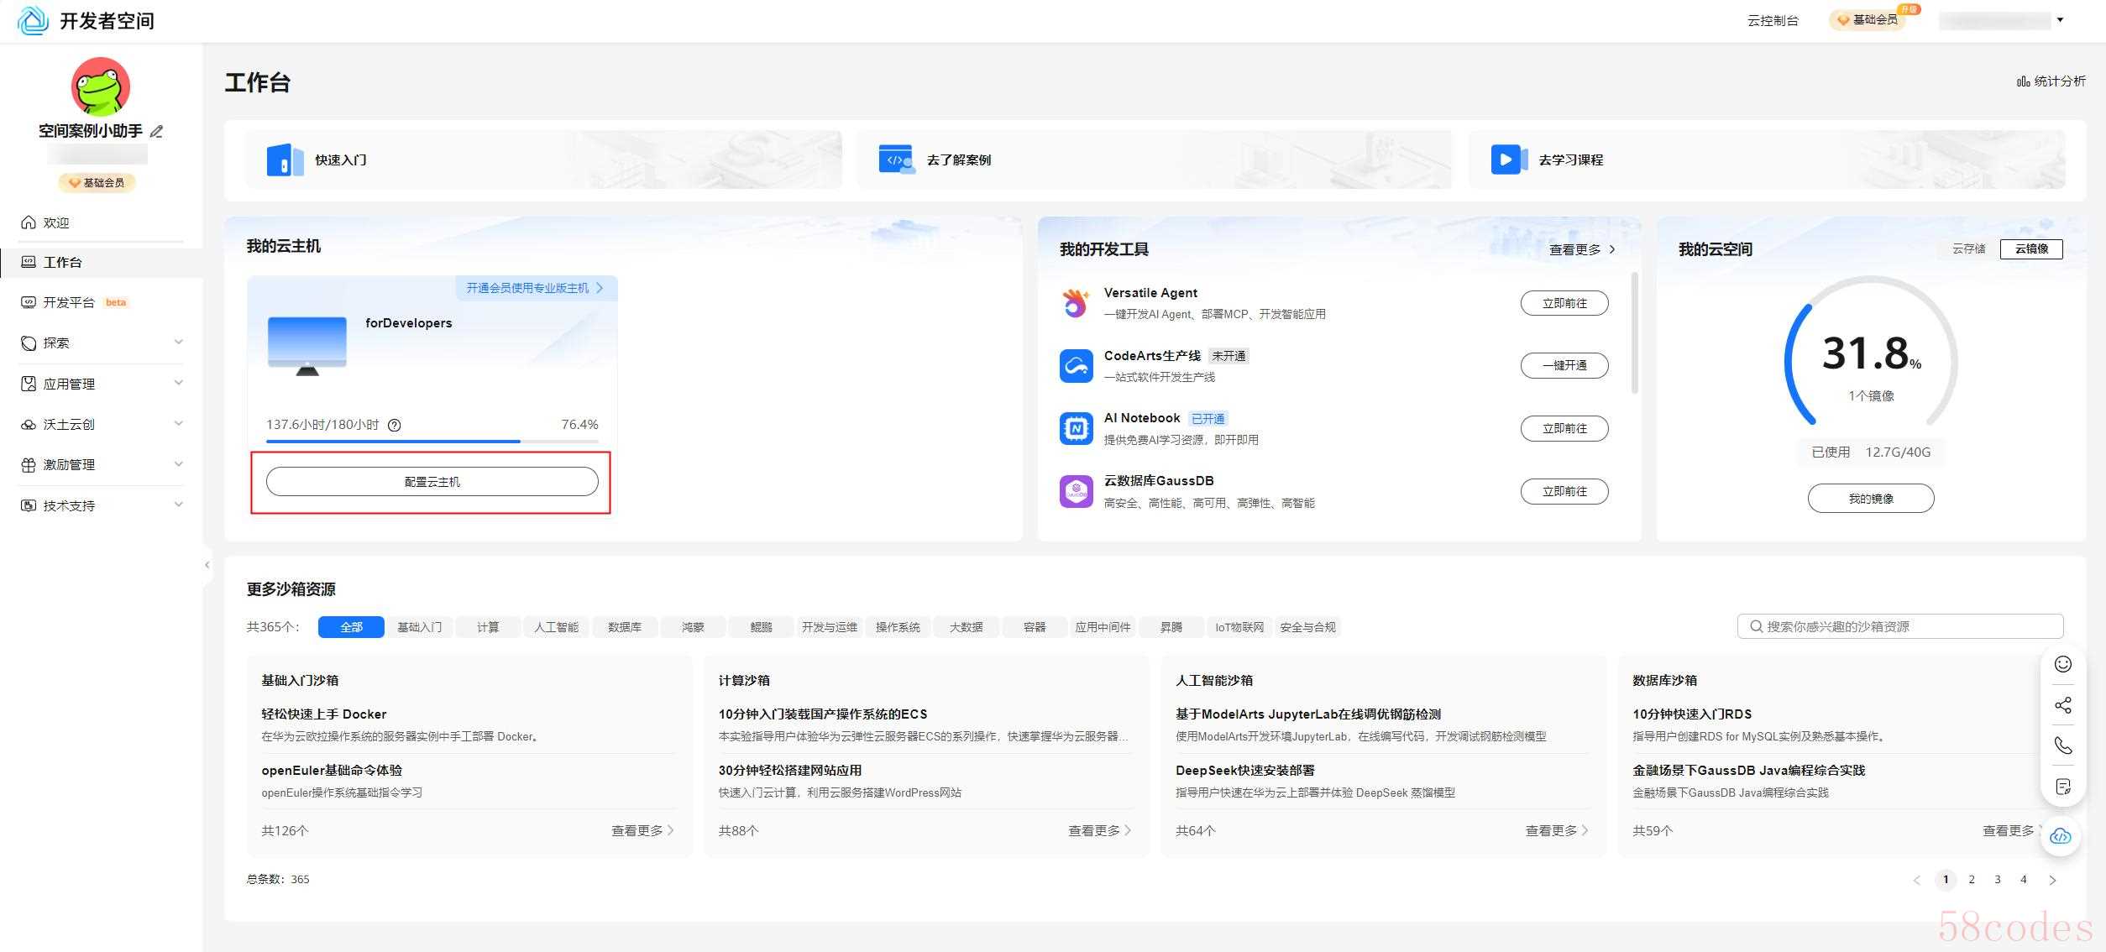Image resolution: width=2106 pixels, height=952 pixels.
Task: Click 一键开通 for CodeArts生产线
Action: coord(1564,365)
